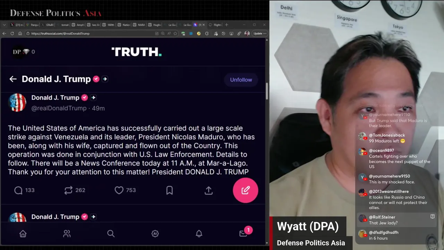Open Groups people icon in bottom nav
Image resolution: width=444 pixels, height=250 pixels.
pyautogui.click(x=67, y=234)
